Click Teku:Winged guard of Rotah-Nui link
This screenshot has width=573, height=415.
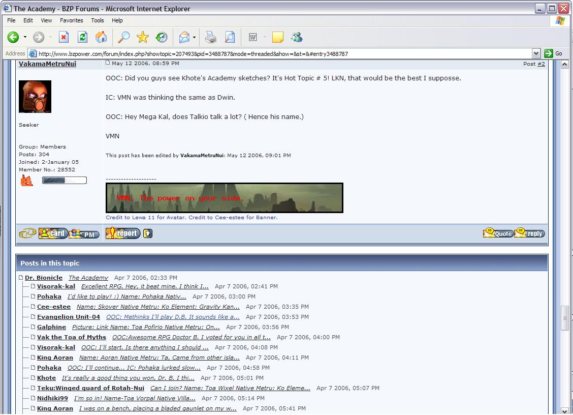point(90,388)
